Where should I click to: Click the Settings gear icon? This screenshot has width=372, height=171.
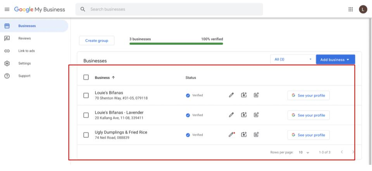[7, 64]
